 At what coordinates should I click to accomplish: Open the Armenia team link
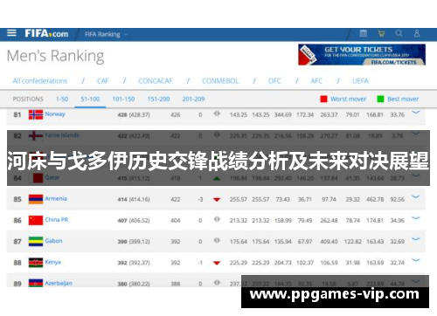tap(56, 199)
